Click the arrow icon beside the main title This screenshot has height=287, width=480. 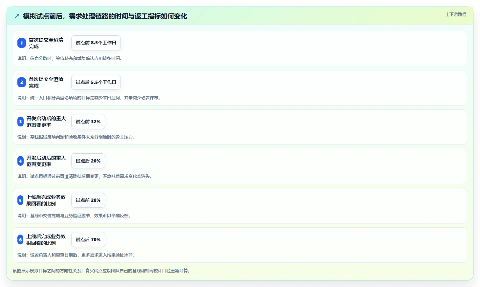[17, 16]
